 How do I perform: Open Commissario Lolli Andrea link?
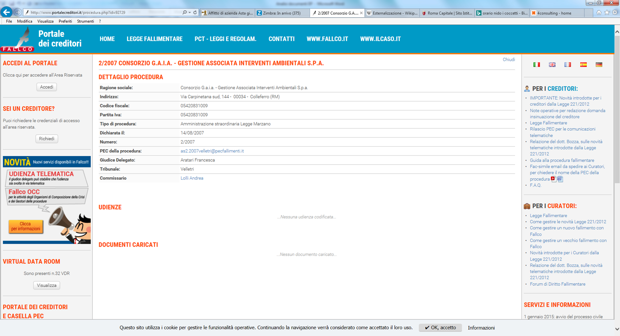[192, 178]
